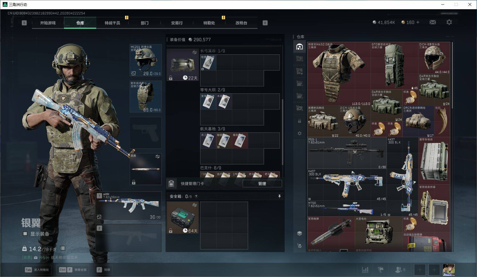The width and height of the screenshot is (477, 277).
Task: Switch to the 改枪台 tab
Action: (x=241, y=23)
